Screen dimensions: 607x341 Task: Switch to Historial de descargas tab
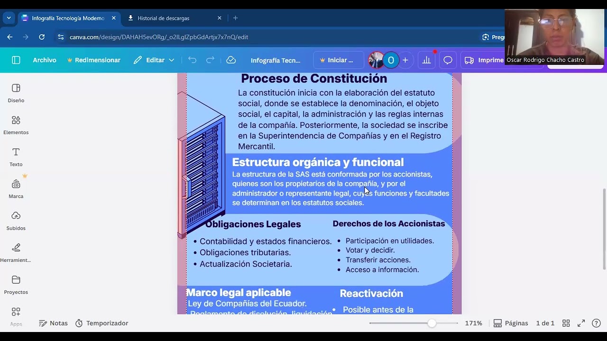coord(163,18)
